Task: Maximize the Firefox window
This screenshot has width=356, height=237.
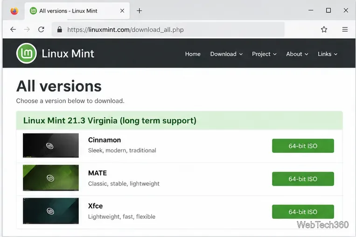Action: [x=328, y=10]
